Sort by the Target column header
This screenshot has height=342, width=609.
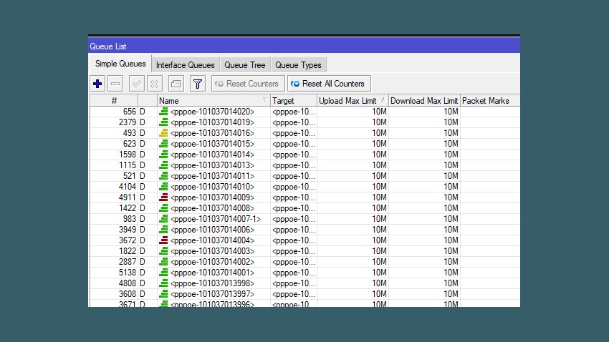coord(294,101)
